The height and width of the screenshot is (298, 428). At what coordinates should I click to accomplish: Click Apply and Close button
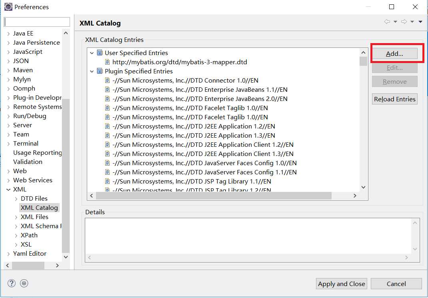coord(342,284)
